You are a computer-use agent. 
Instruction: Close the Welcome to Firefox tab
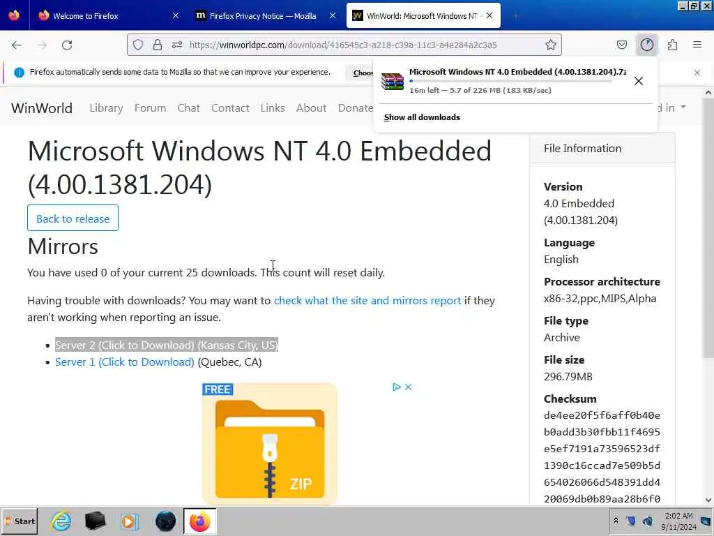pyautogui.click(x=176, y=15)
